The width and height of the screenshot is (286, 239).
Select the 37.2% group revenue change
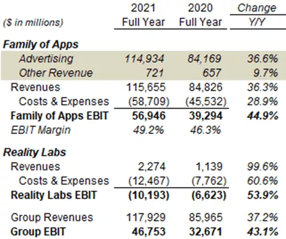(x=263, y=217)
